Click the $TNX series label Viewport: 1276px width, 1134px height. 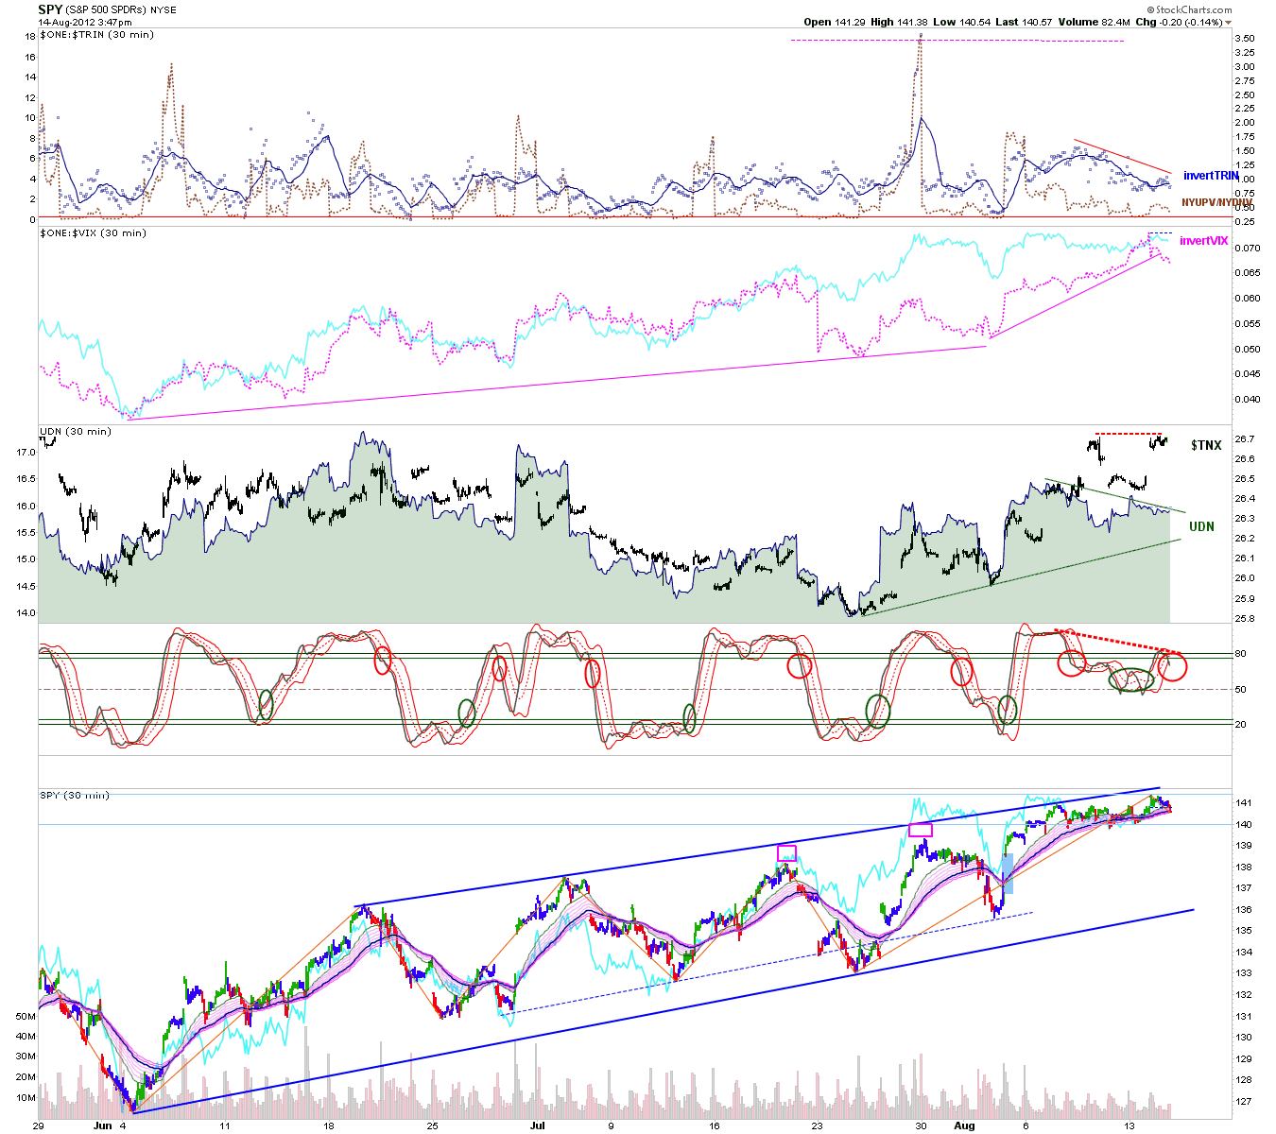1206,445
